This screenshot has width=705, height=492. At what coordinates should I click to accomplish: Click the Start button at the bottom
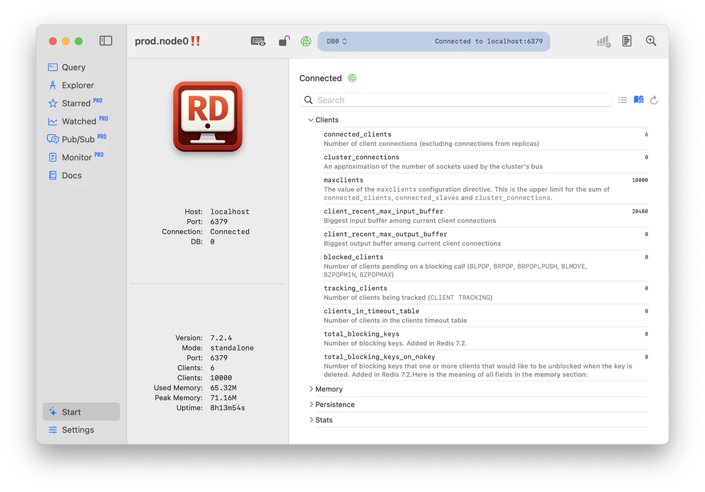click(73, 411)
